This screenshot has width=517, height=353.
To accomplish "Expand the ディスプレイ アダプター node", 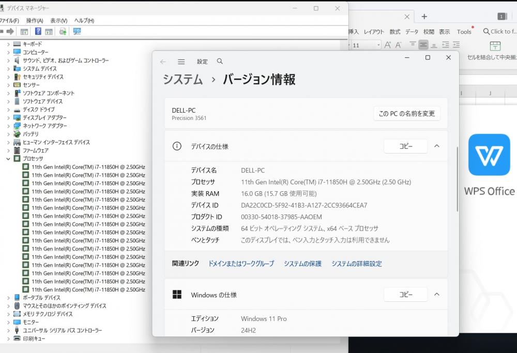I will pyautogui.click(x=8, y=118).
